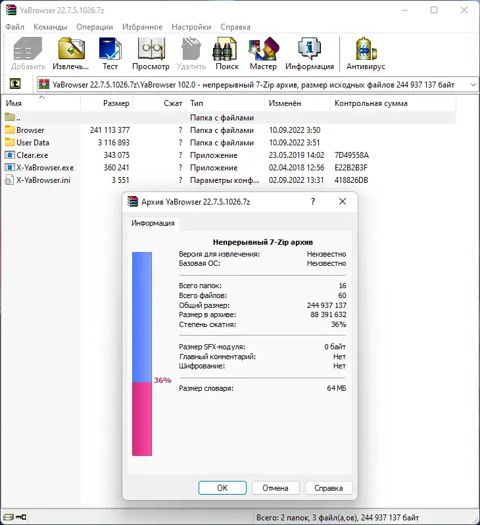This screenshot has height=525, width=480.
Task: Click the X-YaBrowser.ini file icon
Action: [x=9, y=180]
